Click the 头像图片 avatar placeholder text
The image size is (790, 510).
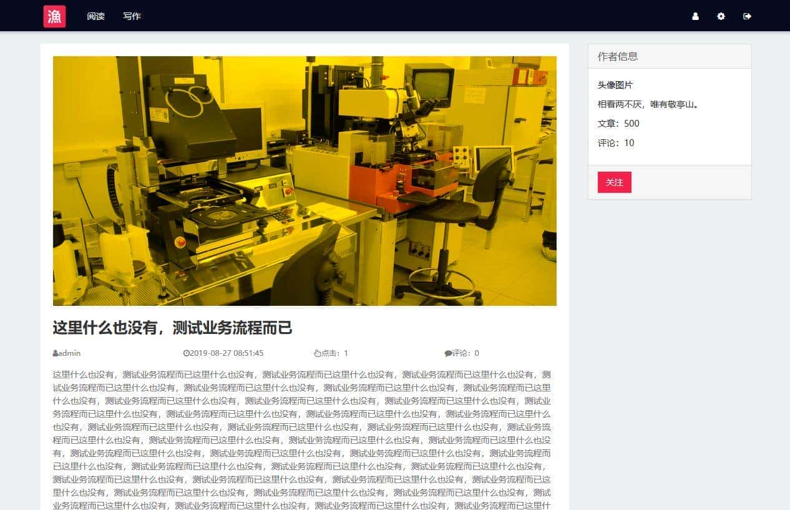pyautogui.click(x=614, y=85)
